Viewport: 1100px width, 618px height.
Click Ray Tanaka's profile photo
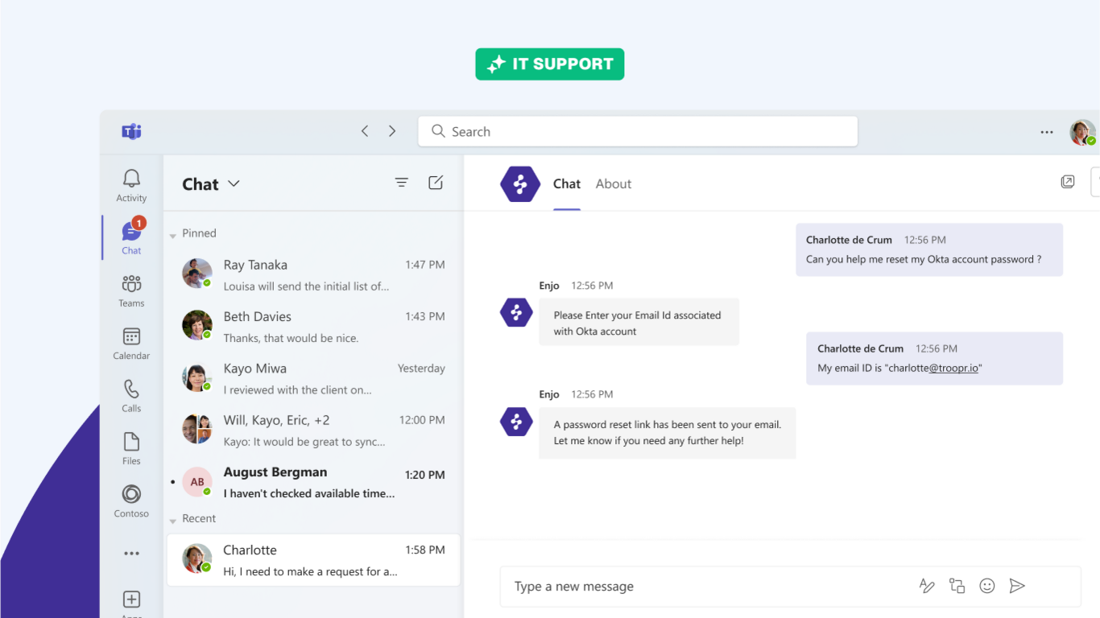[196, 274]
